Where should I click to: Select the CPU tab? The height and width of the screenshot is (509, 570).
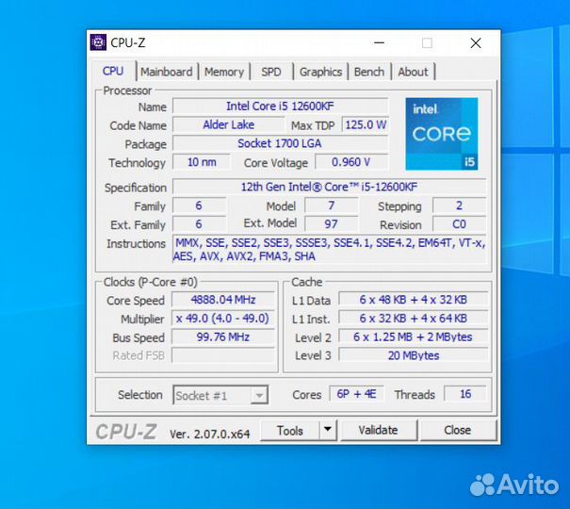113,71
